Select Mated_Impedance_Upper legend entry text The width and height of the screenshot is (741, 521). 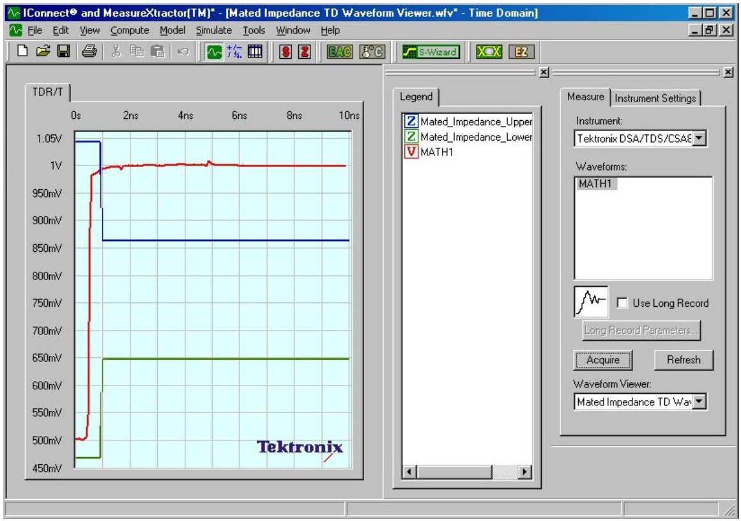pyautogui.click(x=477, y=121)
